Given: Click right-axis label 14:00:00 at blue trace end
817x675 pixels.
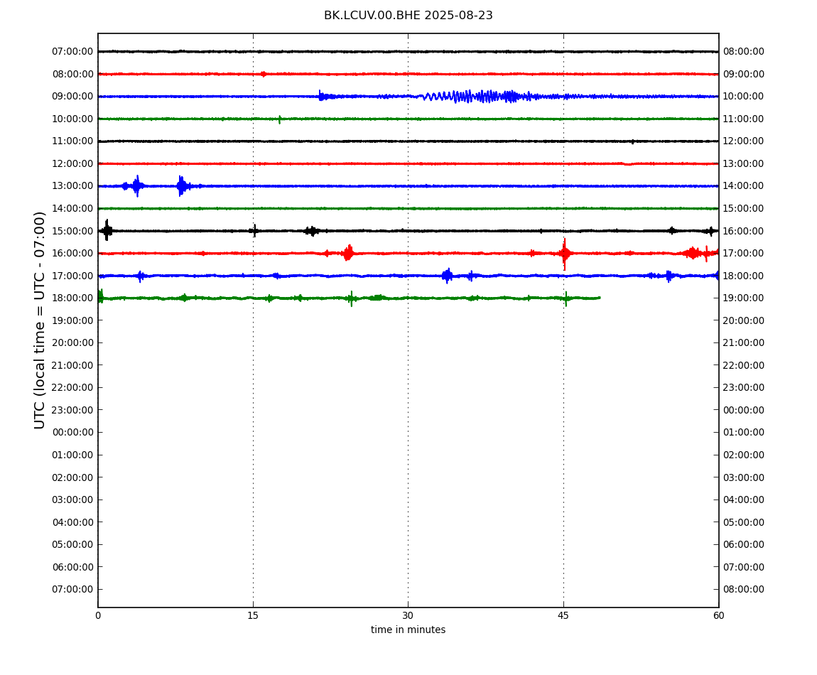Looking at the screenshot, I should 744,186.
